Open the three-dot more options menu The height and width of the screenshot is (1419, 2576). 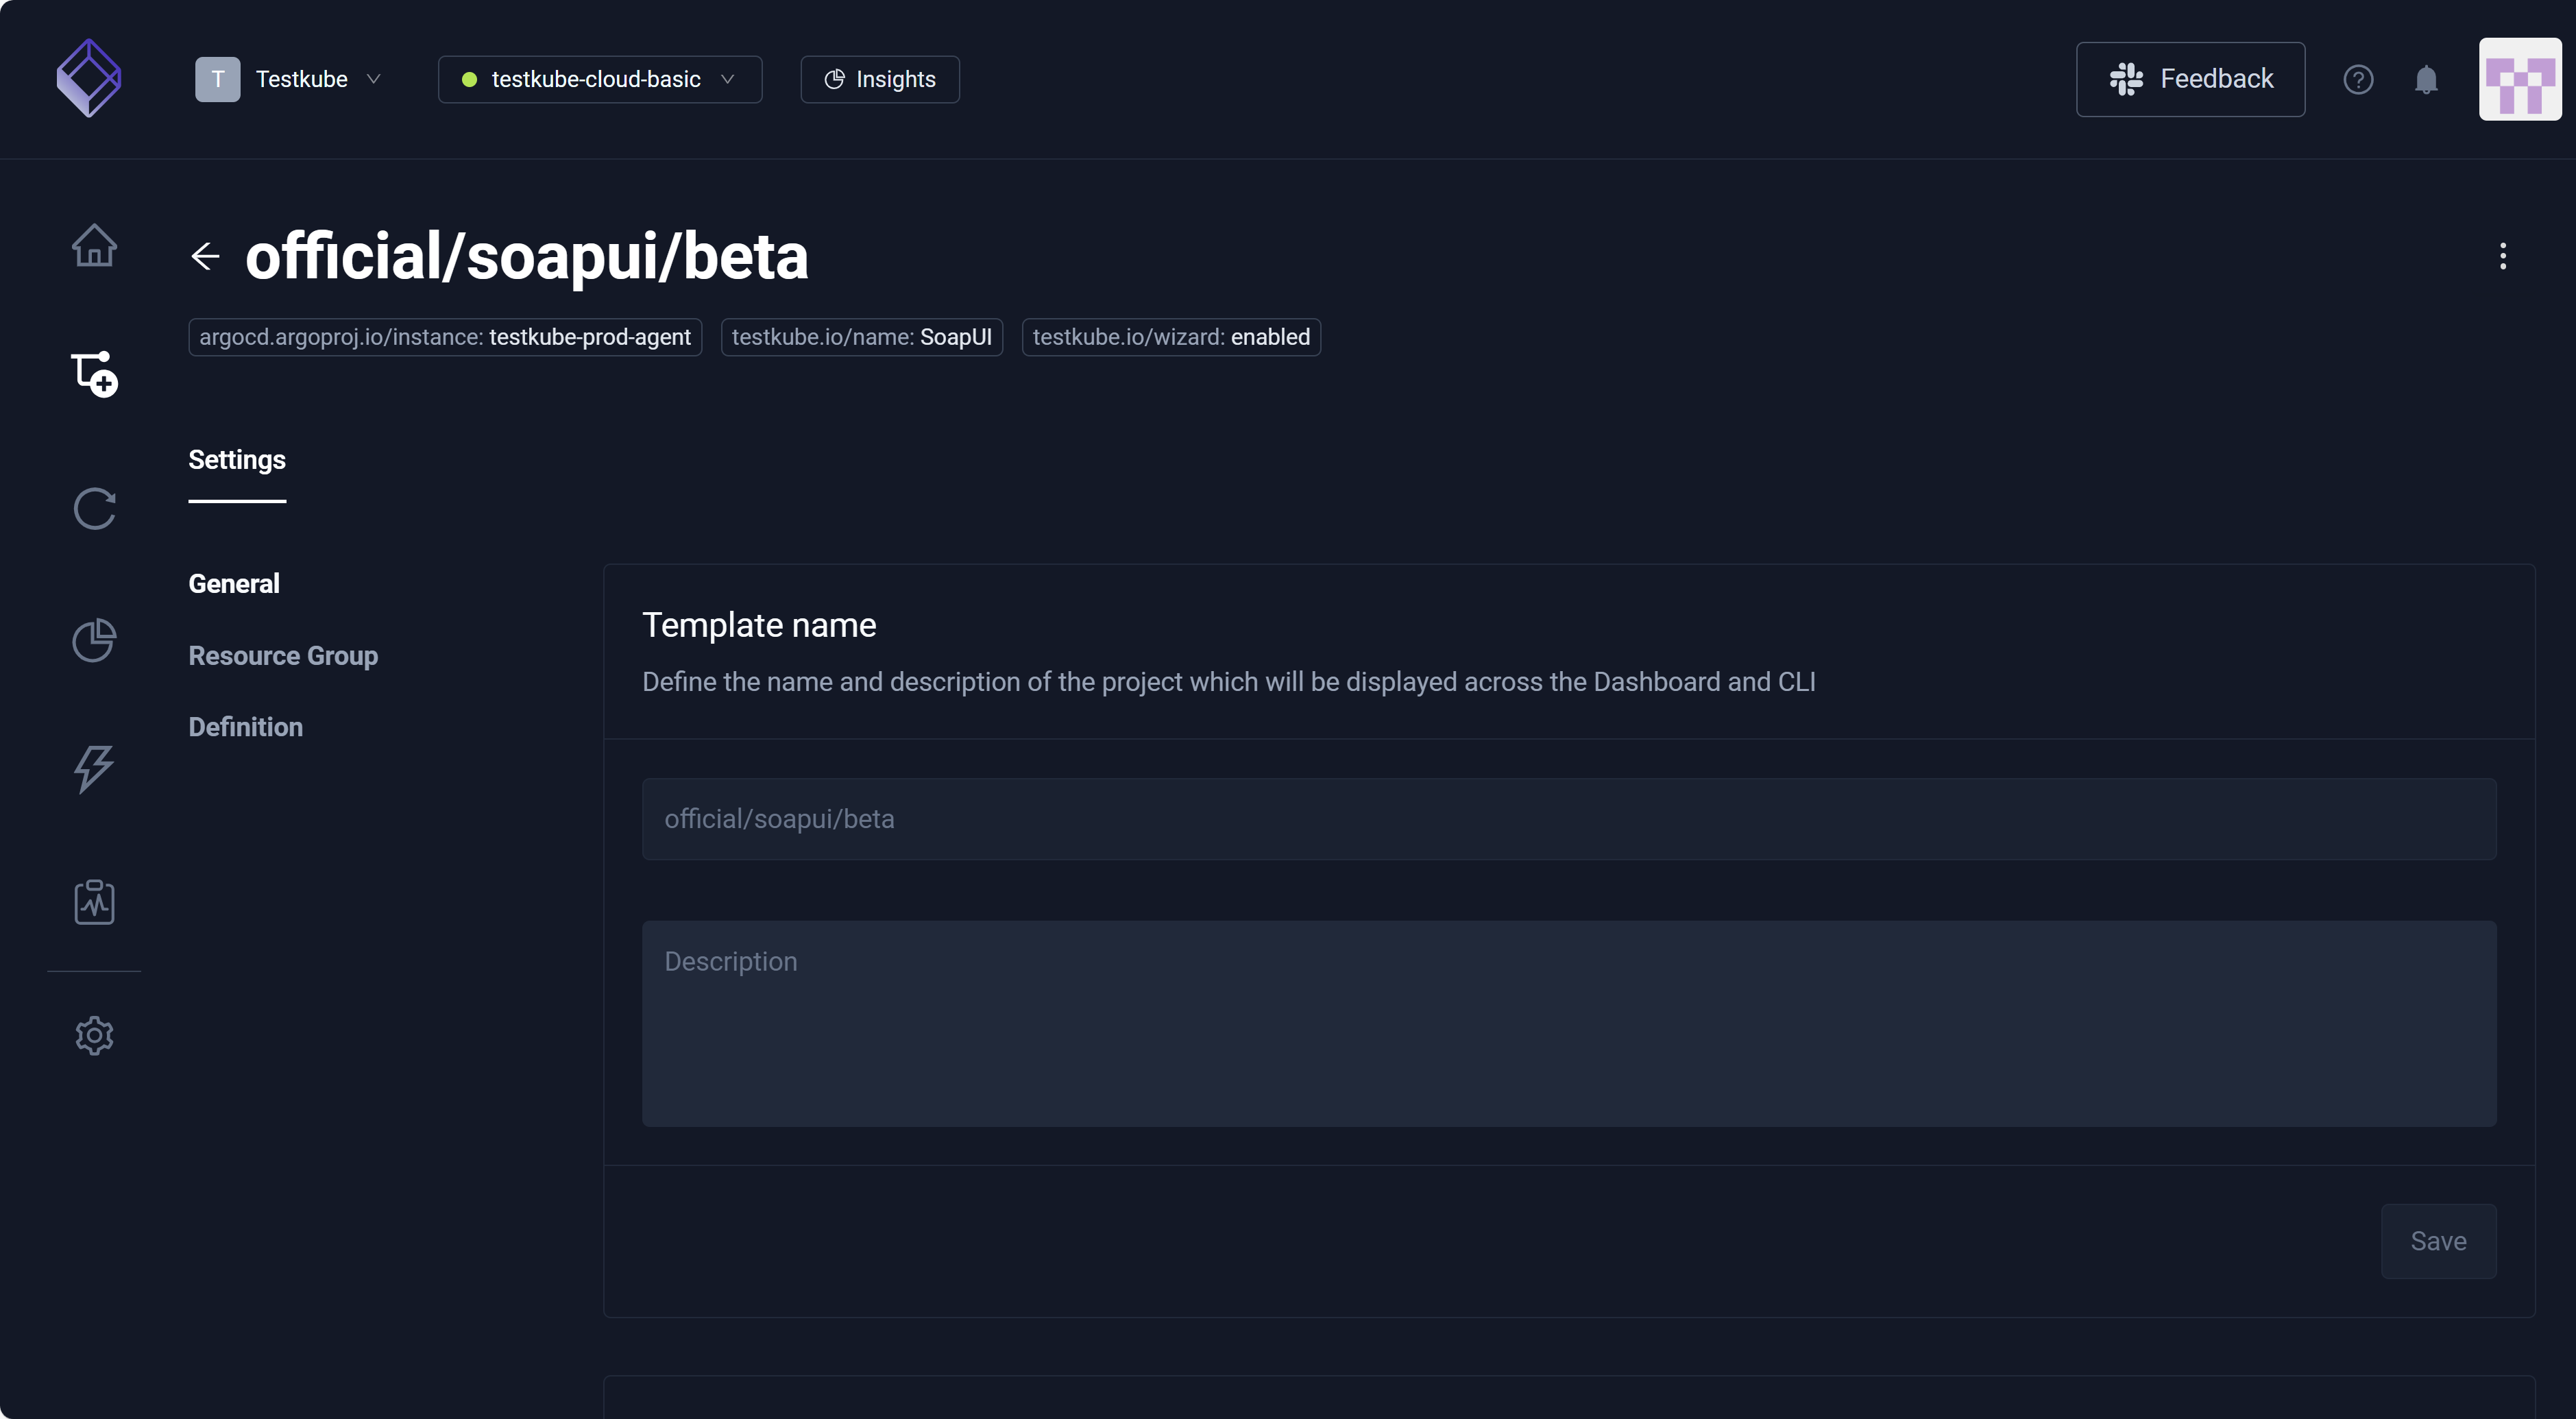point(2502,256)
